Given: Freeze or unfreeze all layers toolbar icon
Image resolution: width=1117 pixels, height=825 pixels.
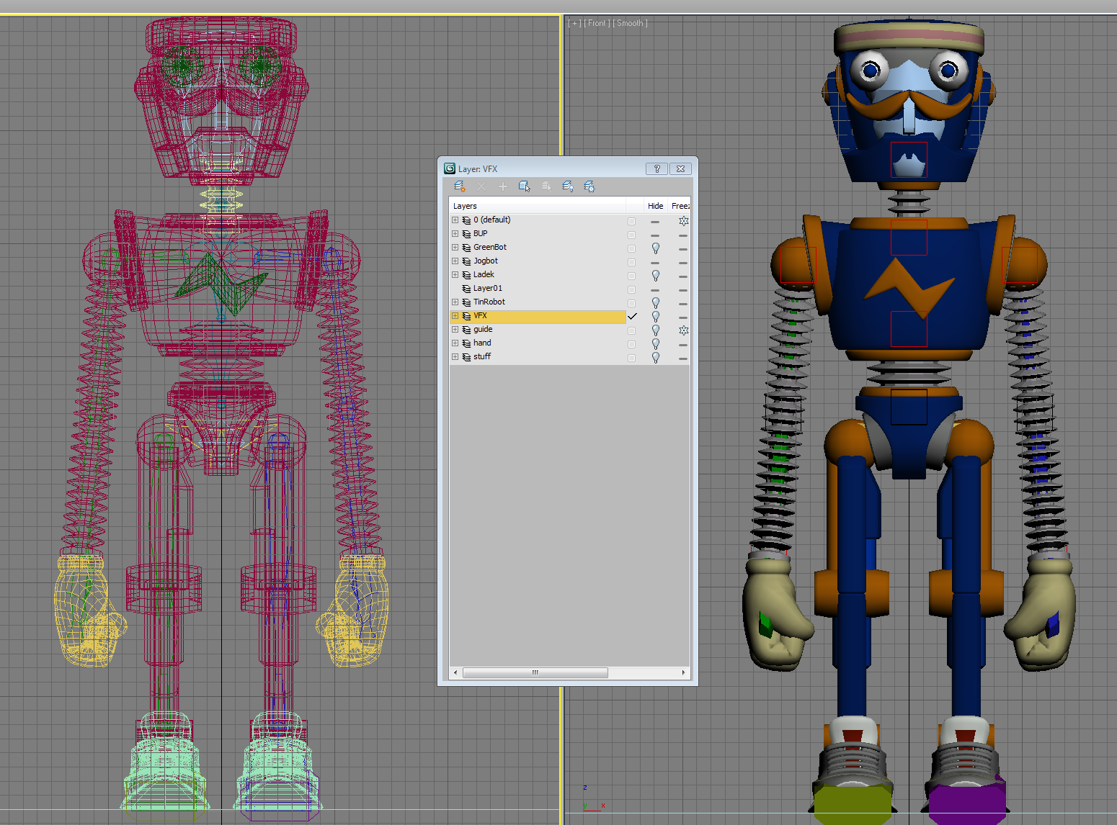Looking at the screenshot, I should [589, 187].
